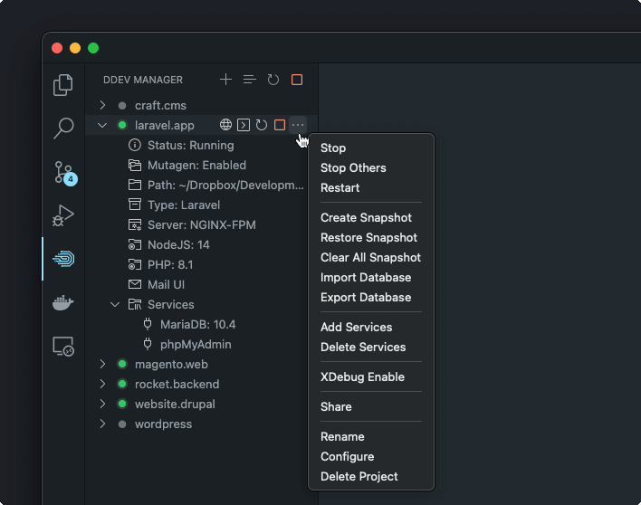Viewport: 641px width, 505px height.
Task: Expand the wordpress project
Action: click(x=102, y=424)
